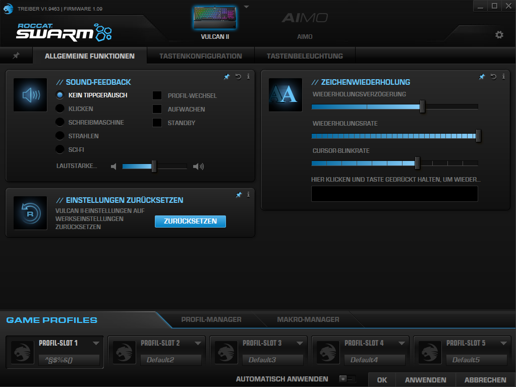
Task: Expand the Profil-Slot 5 dropdown
Action: coord(503,343)
